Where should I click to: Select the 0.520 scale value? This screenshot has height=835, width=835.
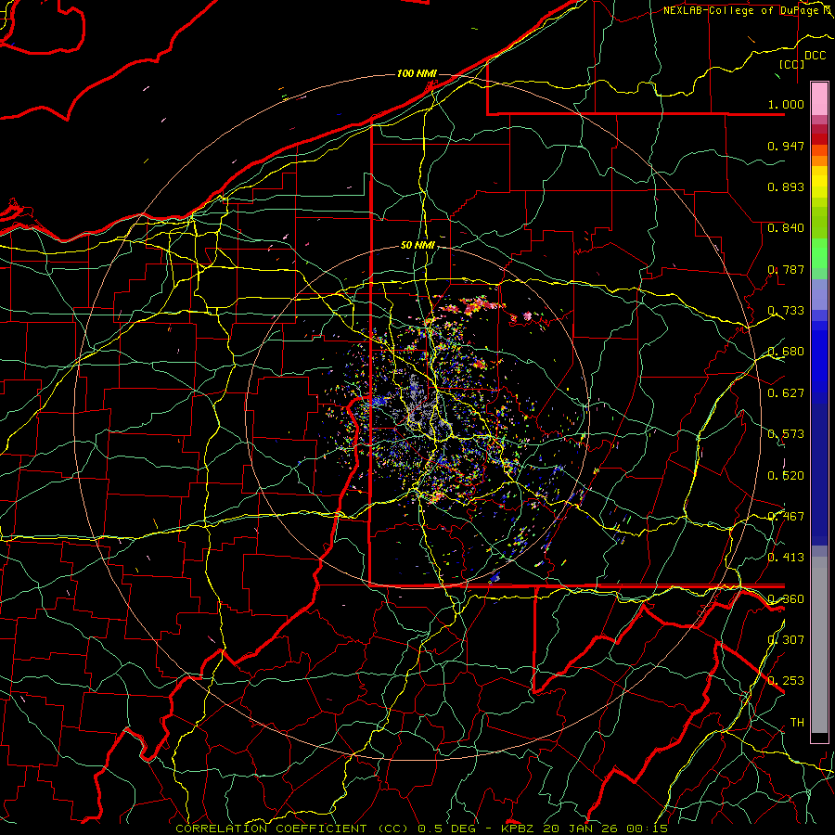click(786, 475)
